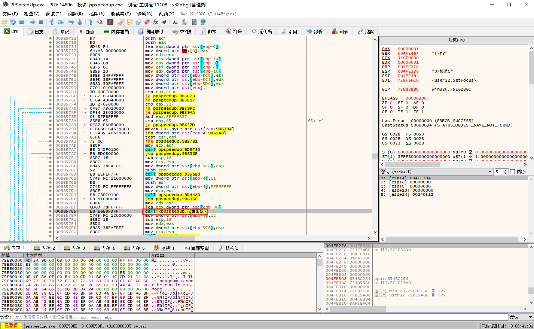Click the Open file folder toolbar icon
Screen dimensions: 534x329
point(5,22)
